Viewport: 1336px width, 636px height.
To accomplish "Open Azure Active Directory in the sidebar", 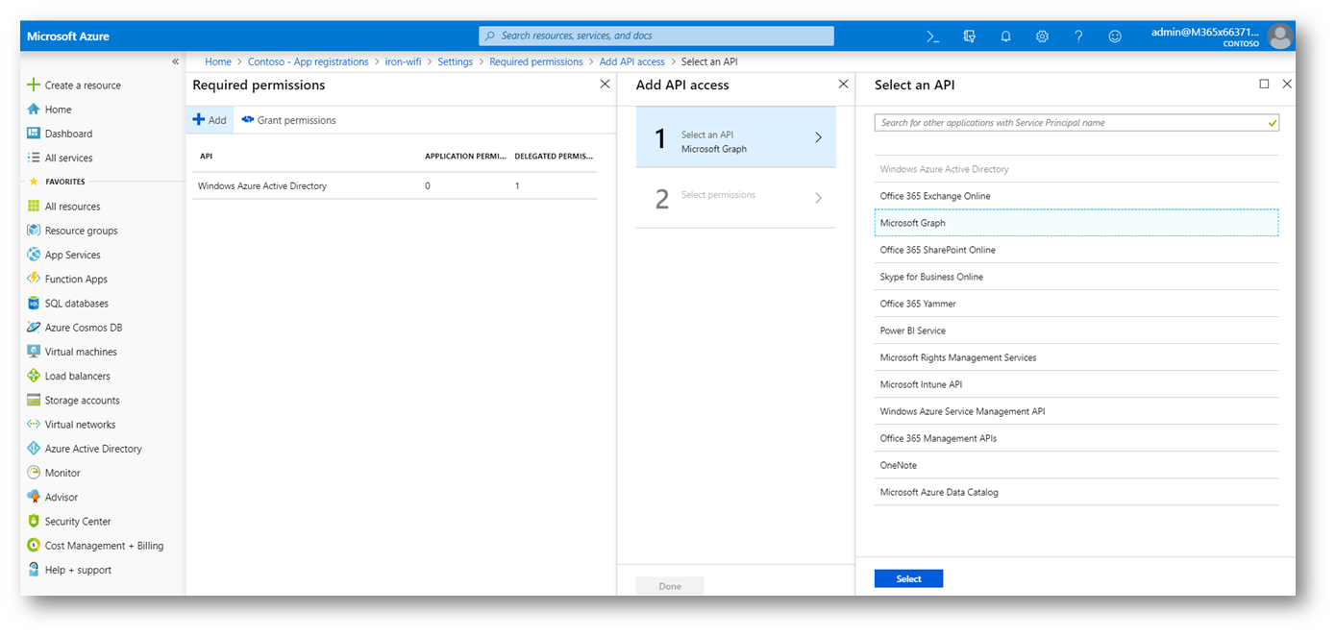I will [85, 449].
